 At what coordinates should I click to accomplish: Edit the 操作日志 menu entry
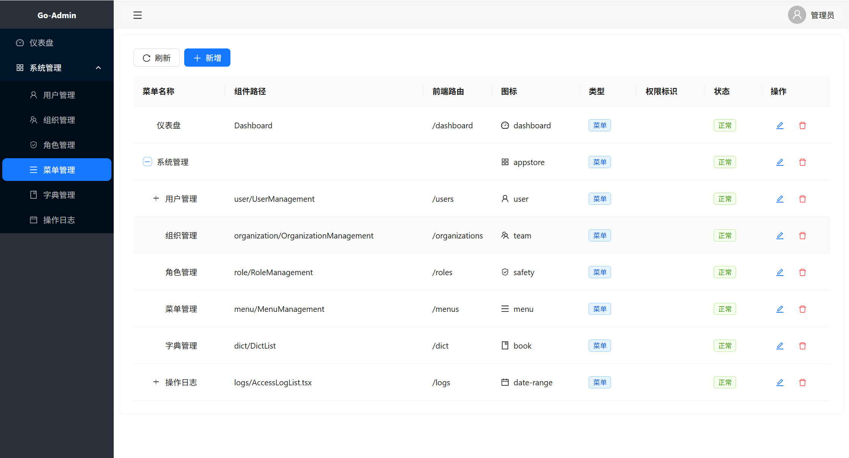click(780, 382)
